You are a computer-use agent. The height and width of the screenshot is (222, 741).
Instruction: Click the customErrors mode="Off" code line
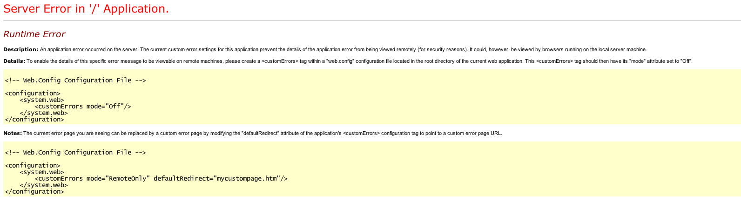(83, 107)
